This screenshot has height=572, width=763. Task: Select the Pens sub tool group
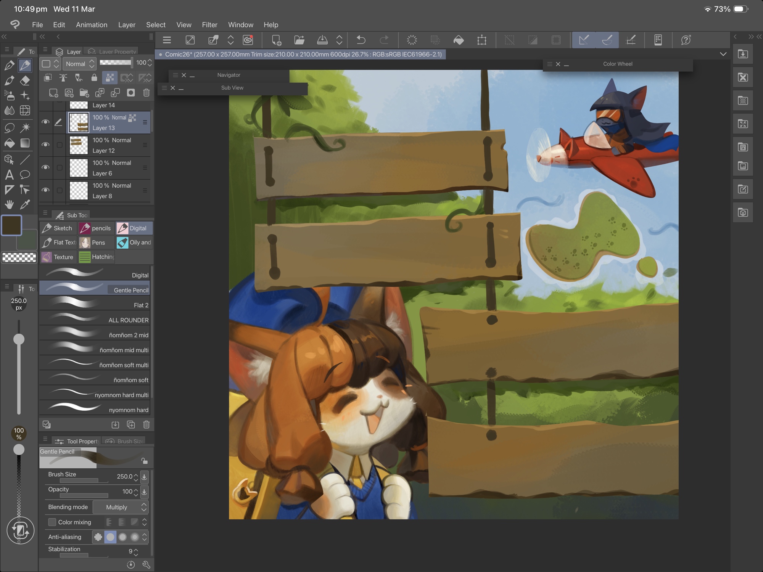(x=96, y=243)
